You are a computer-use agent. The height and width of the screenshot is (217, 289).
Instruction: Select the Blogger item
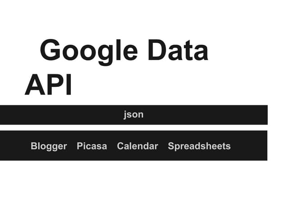(x=49, y=146)
